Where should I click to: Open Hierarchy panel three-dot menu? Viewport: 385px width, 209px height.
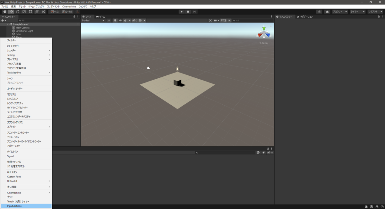78,17
